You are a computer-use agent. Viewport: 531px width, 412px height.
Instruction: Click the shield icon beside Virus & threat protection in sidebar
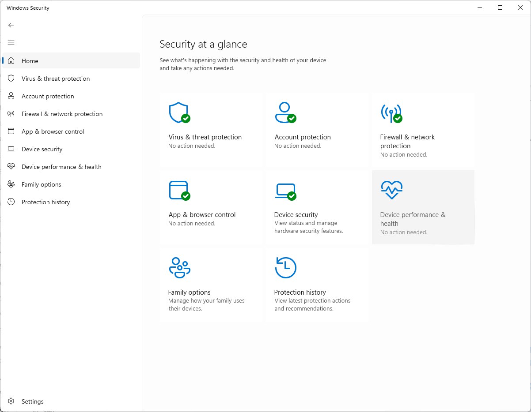point(11,78)
